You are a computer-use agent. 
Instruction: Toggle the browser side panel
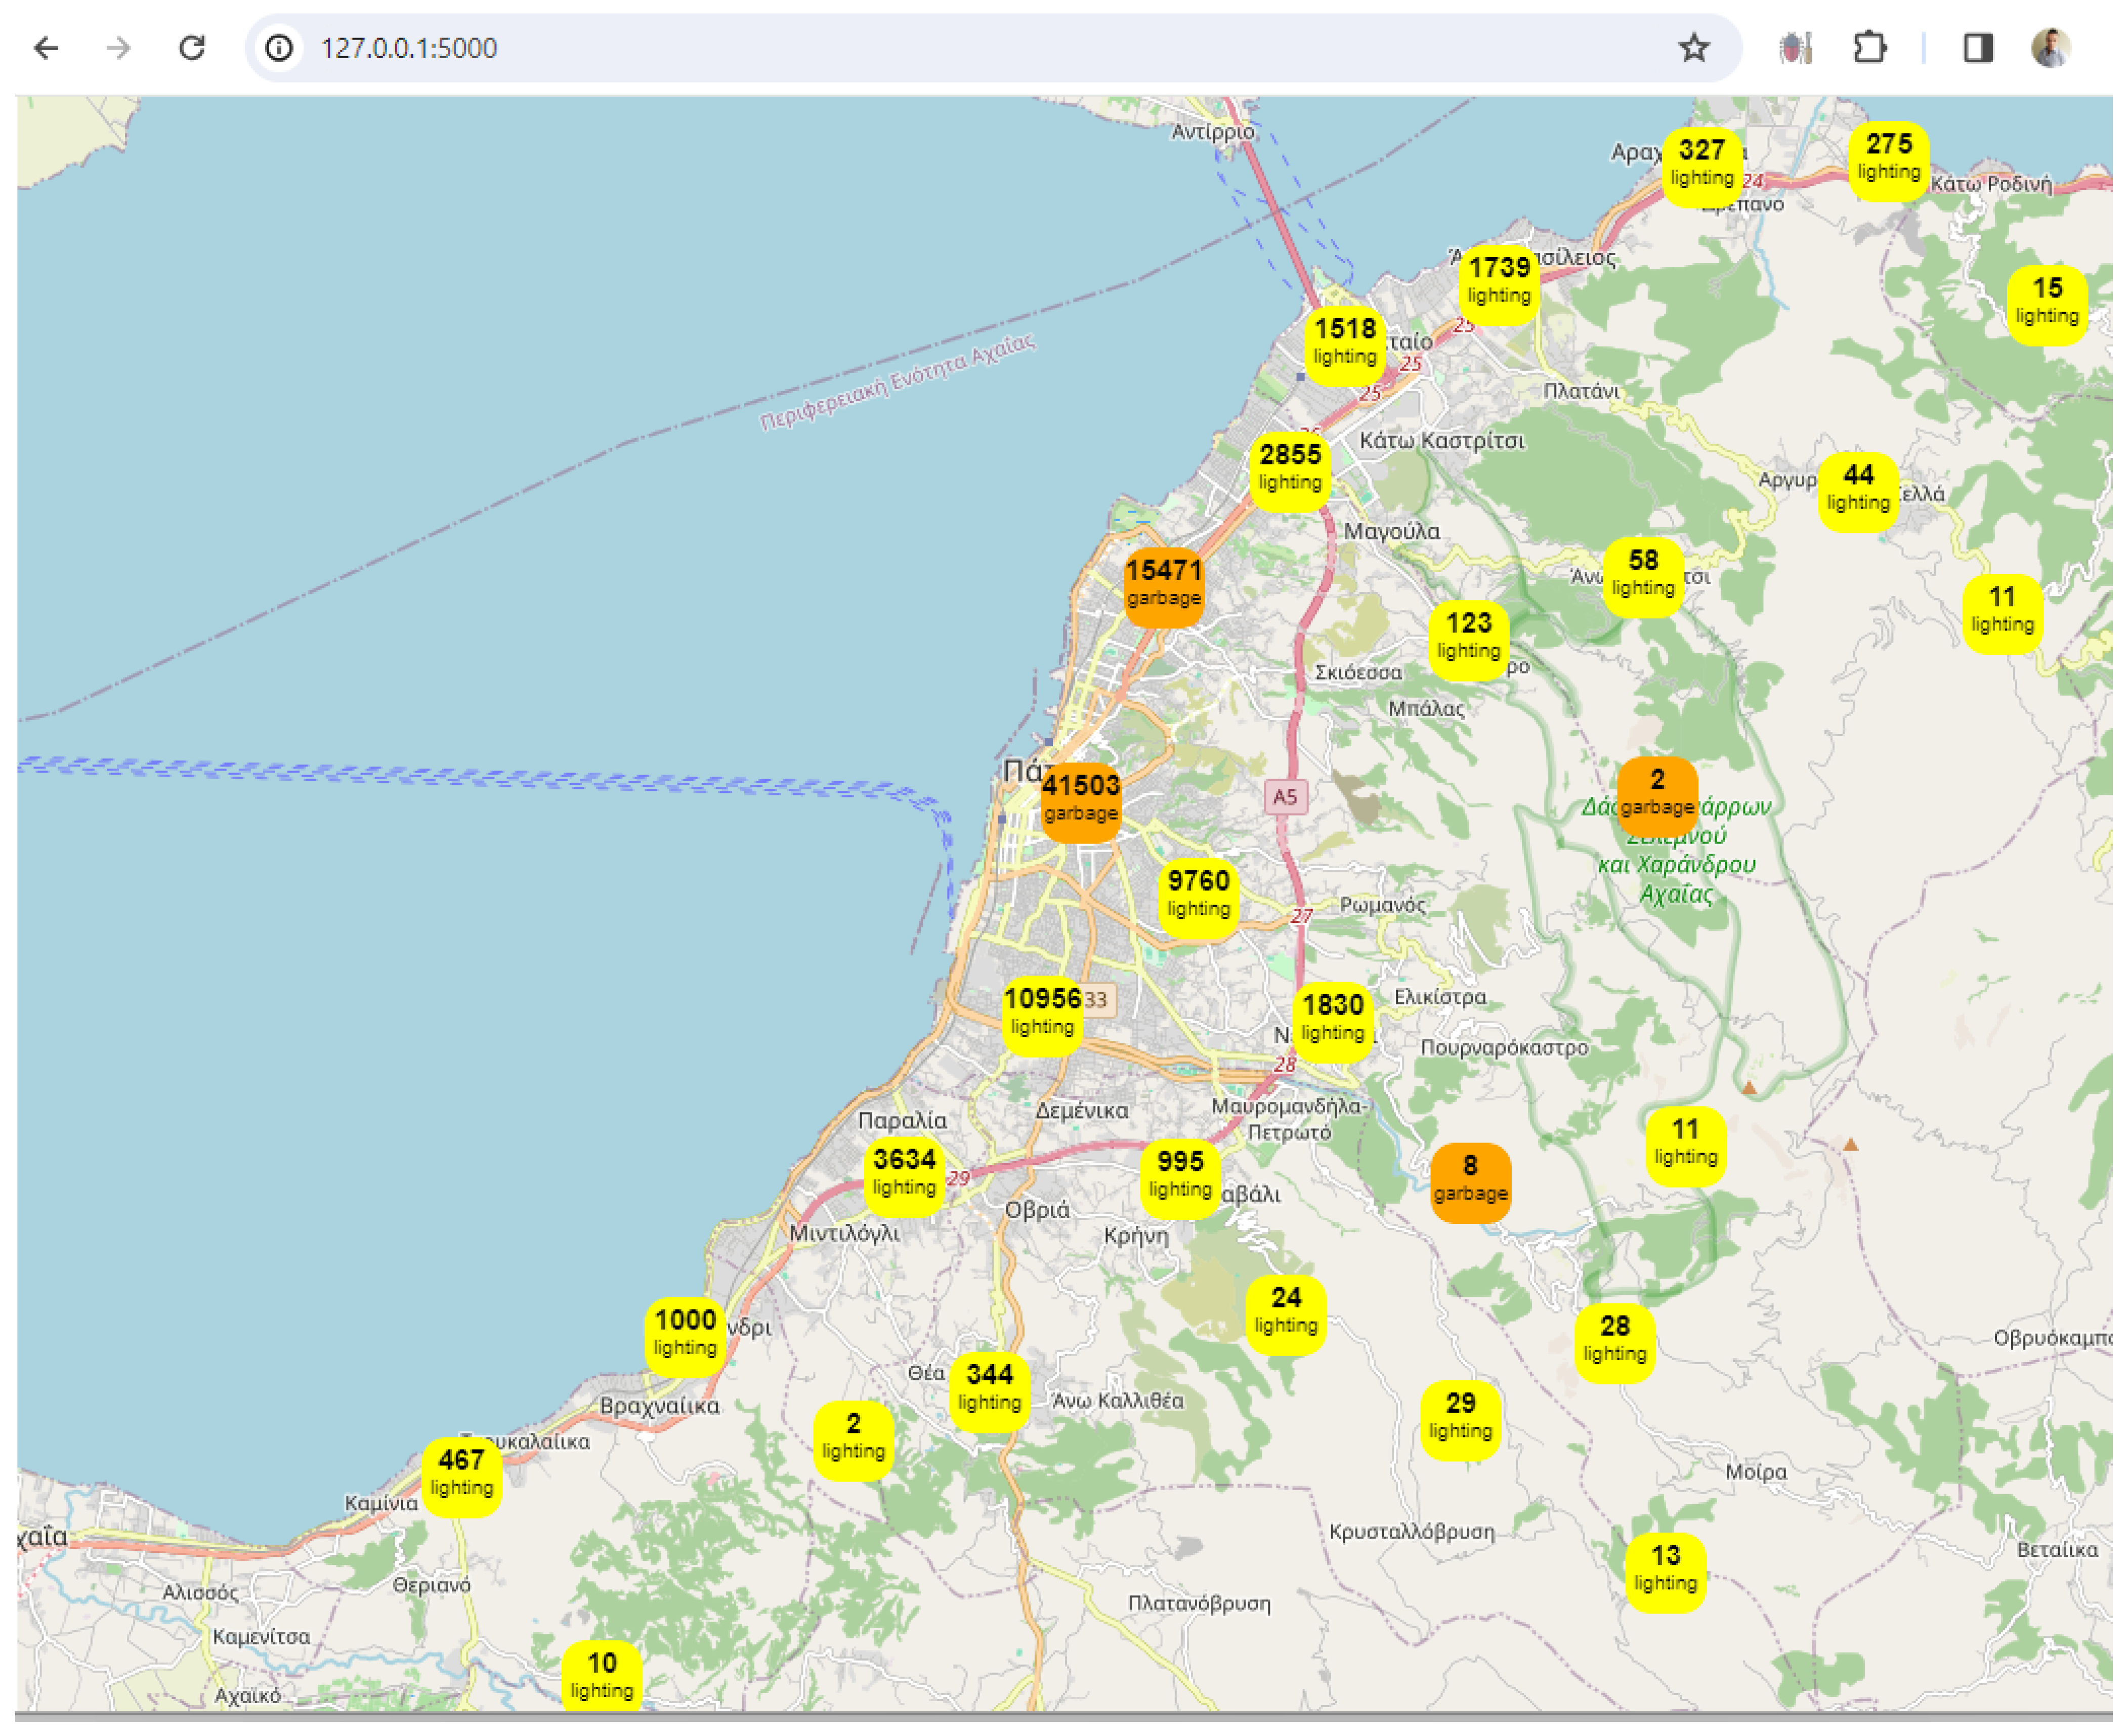click(1978, 48)
